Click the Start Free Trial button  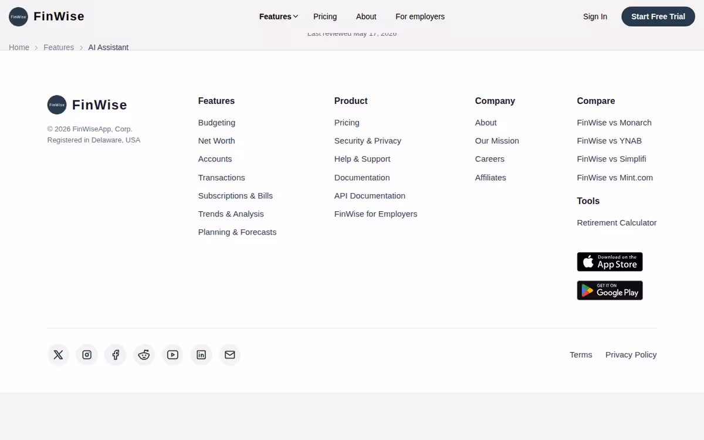click(658, 16)
